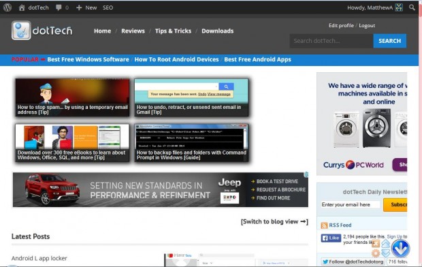Focus the Enter your email here field
This screenshot has height=267, width=422.
(x=350, y=204)
